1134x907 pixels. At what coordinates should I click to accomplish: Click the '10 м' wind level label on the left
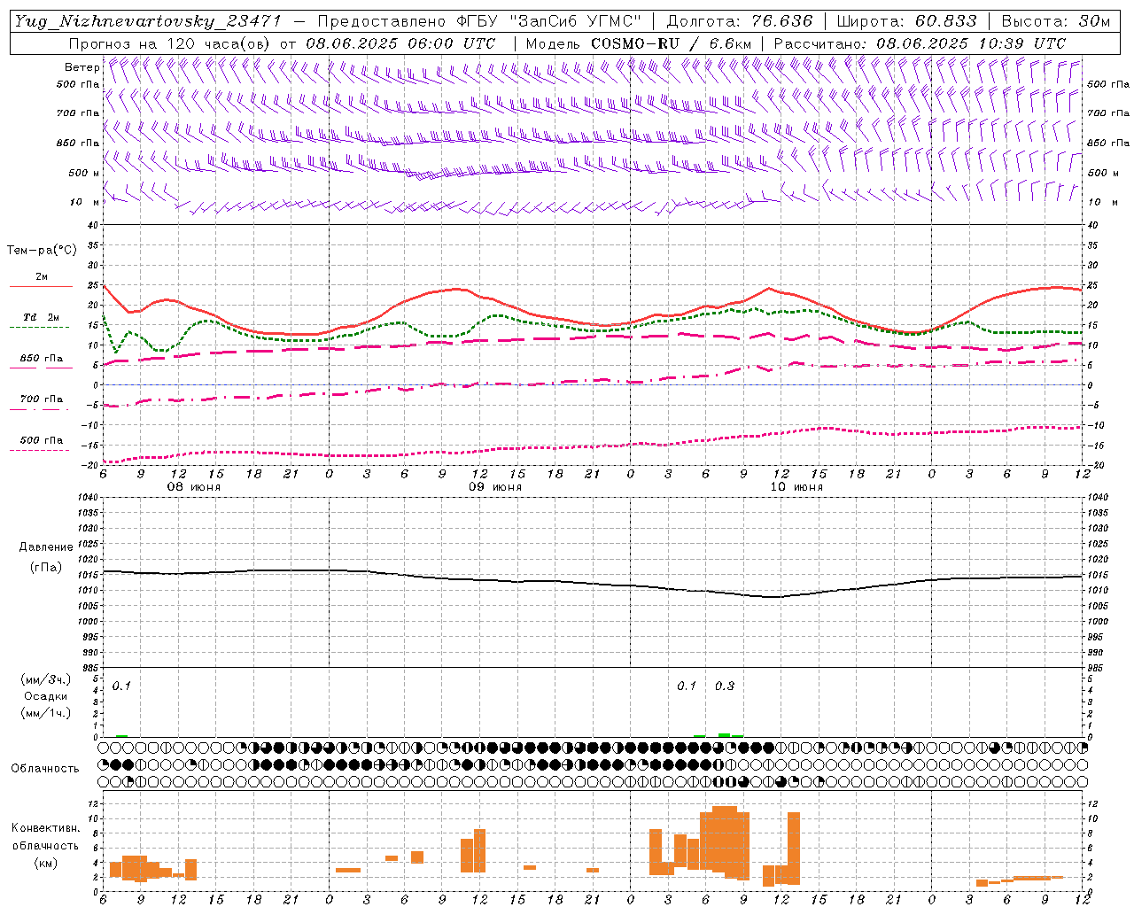point(85,202)
